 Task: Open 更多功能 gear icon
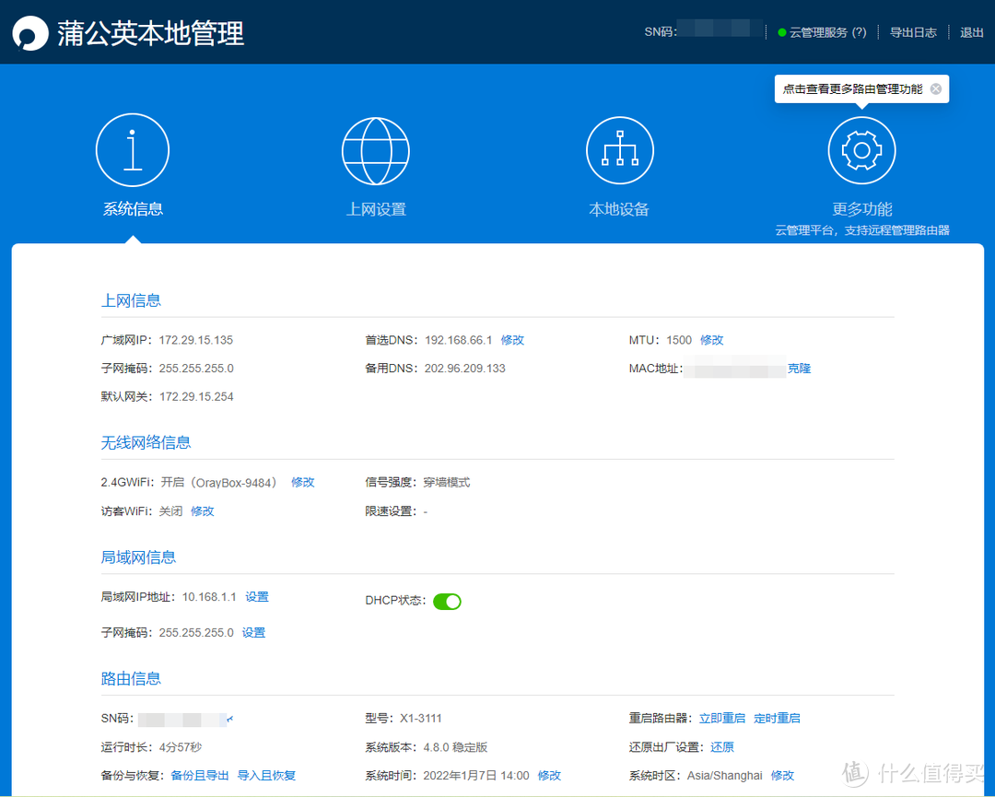861,149
